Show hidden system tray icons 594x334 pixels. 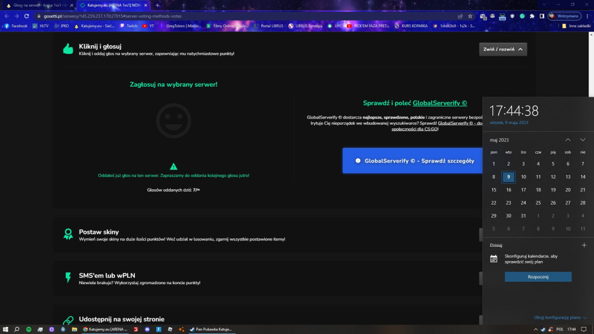coord(535,329)
